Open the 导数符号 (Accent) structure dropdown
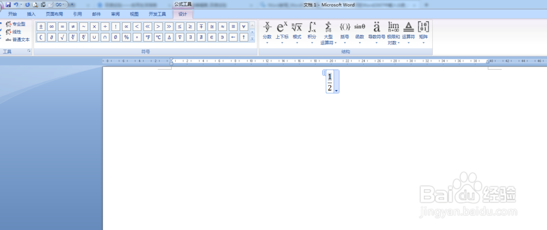 (376, 33)
